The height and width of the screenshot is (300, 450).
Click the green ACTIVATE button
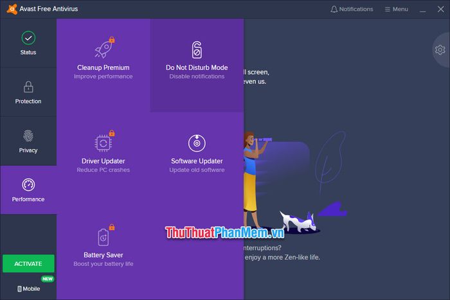tap(28, 263)
